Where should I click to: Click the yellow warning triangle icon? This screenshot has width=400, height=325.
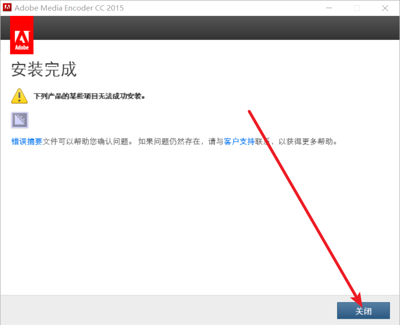coord(19,96)
